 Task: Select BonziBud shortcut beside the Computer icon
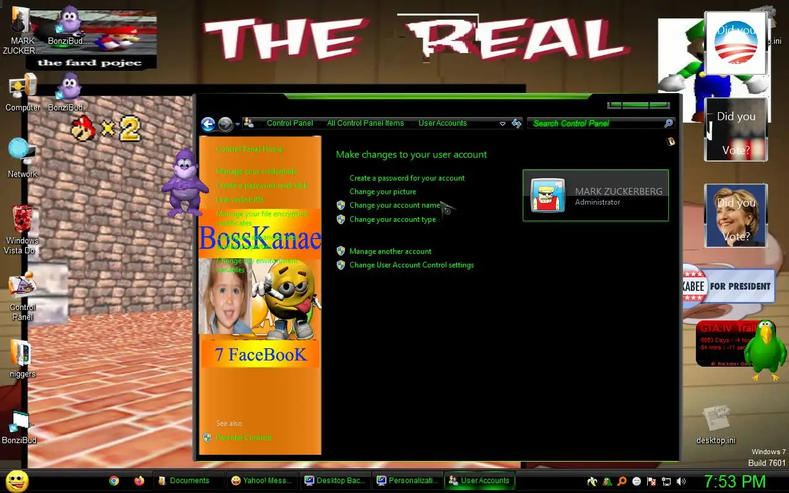pyautogui.click(x=68, y=92)
